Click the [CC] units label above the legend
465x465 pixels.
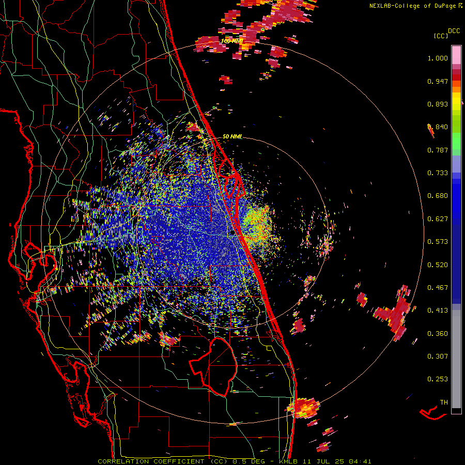tap(441, 36)
